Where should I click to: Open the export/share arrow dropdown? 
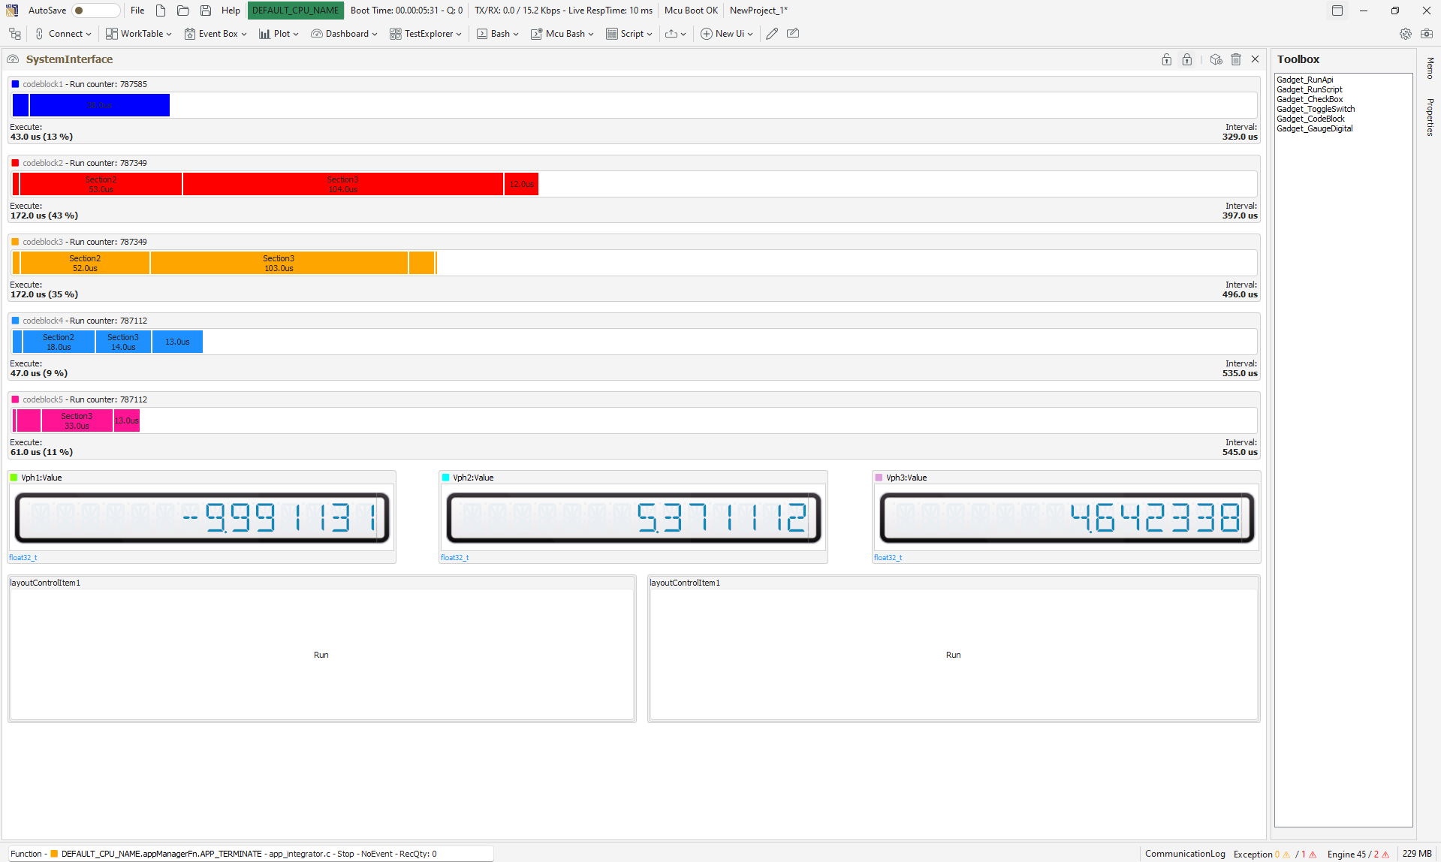click(x=676, y=34)
